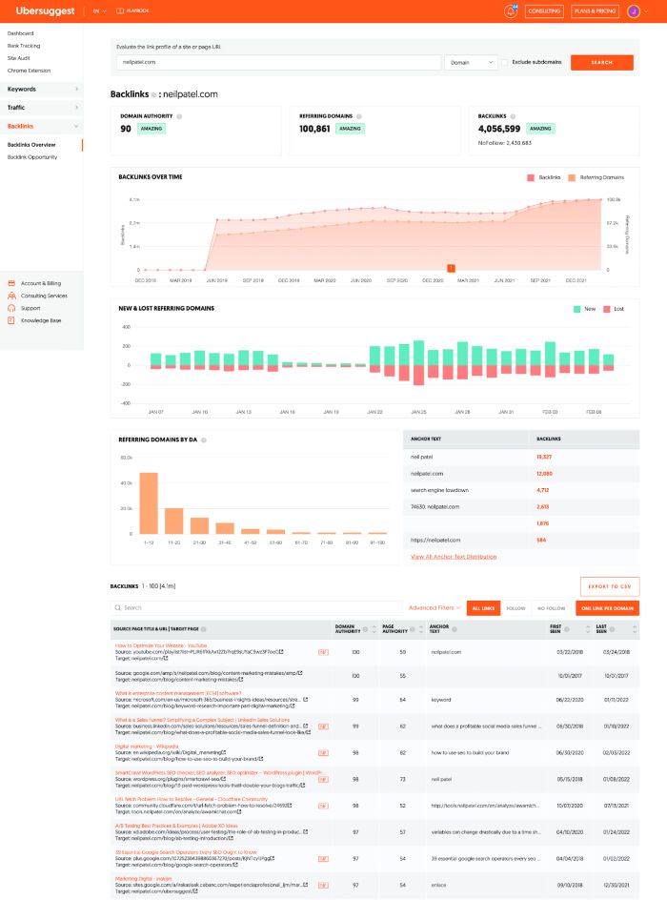The image size is (667, 900).
Task: Click the Knowledge Base icon
Action: coord(11,320)
